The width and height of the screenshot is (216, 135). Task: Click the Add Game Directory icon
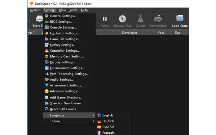[47, 98]
